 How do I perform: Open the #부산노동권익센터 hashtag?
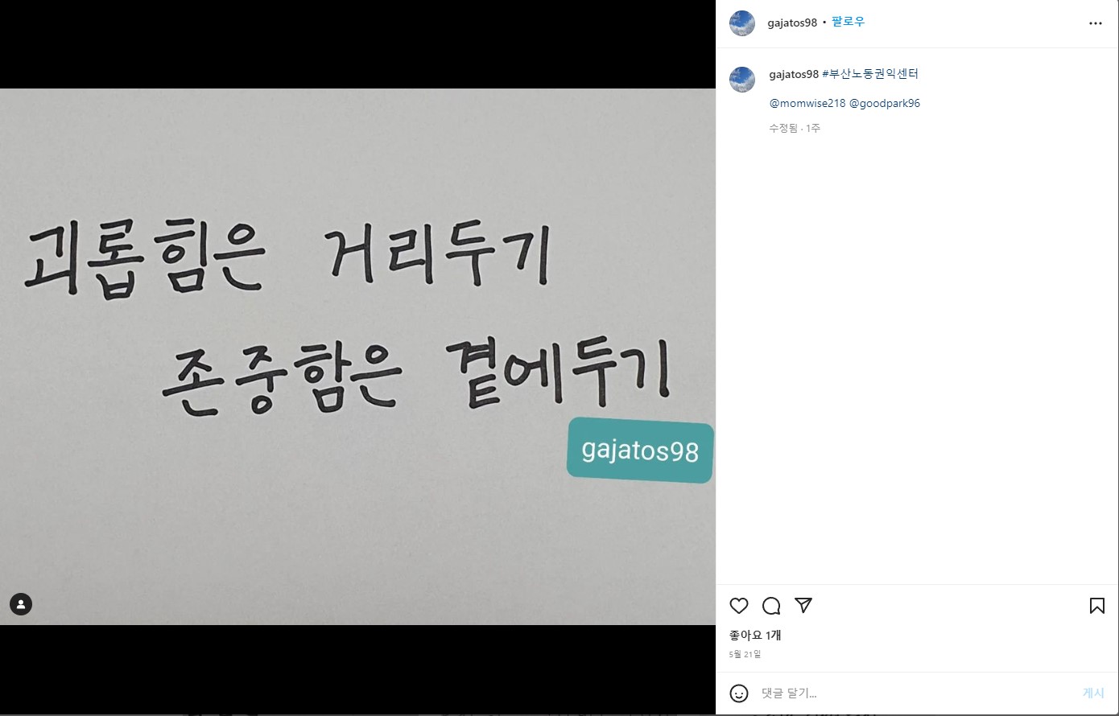coord(870,74)
